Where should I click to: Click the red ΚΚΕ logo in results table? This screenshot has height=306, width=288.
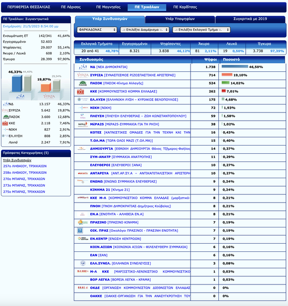(81, 91)
